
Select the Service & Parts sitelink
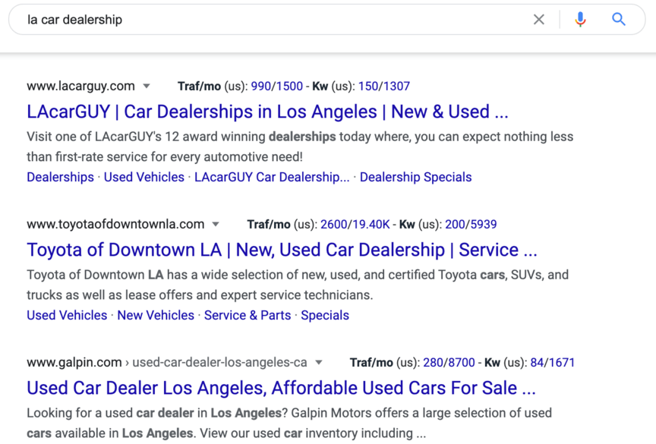click(x=248, y=315)
